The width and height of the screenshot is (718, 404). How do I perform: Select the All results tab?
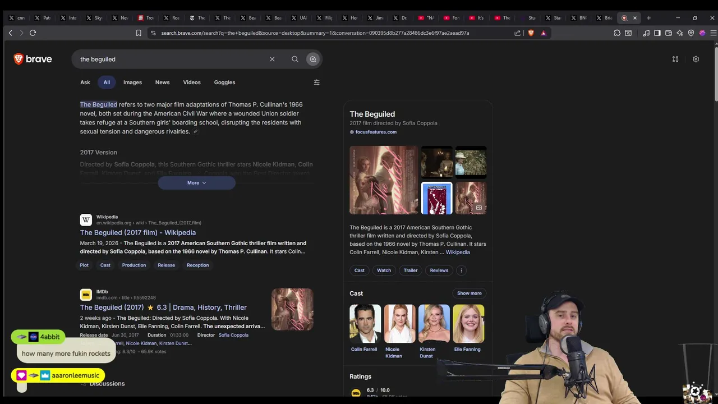[x=107, y=82]
